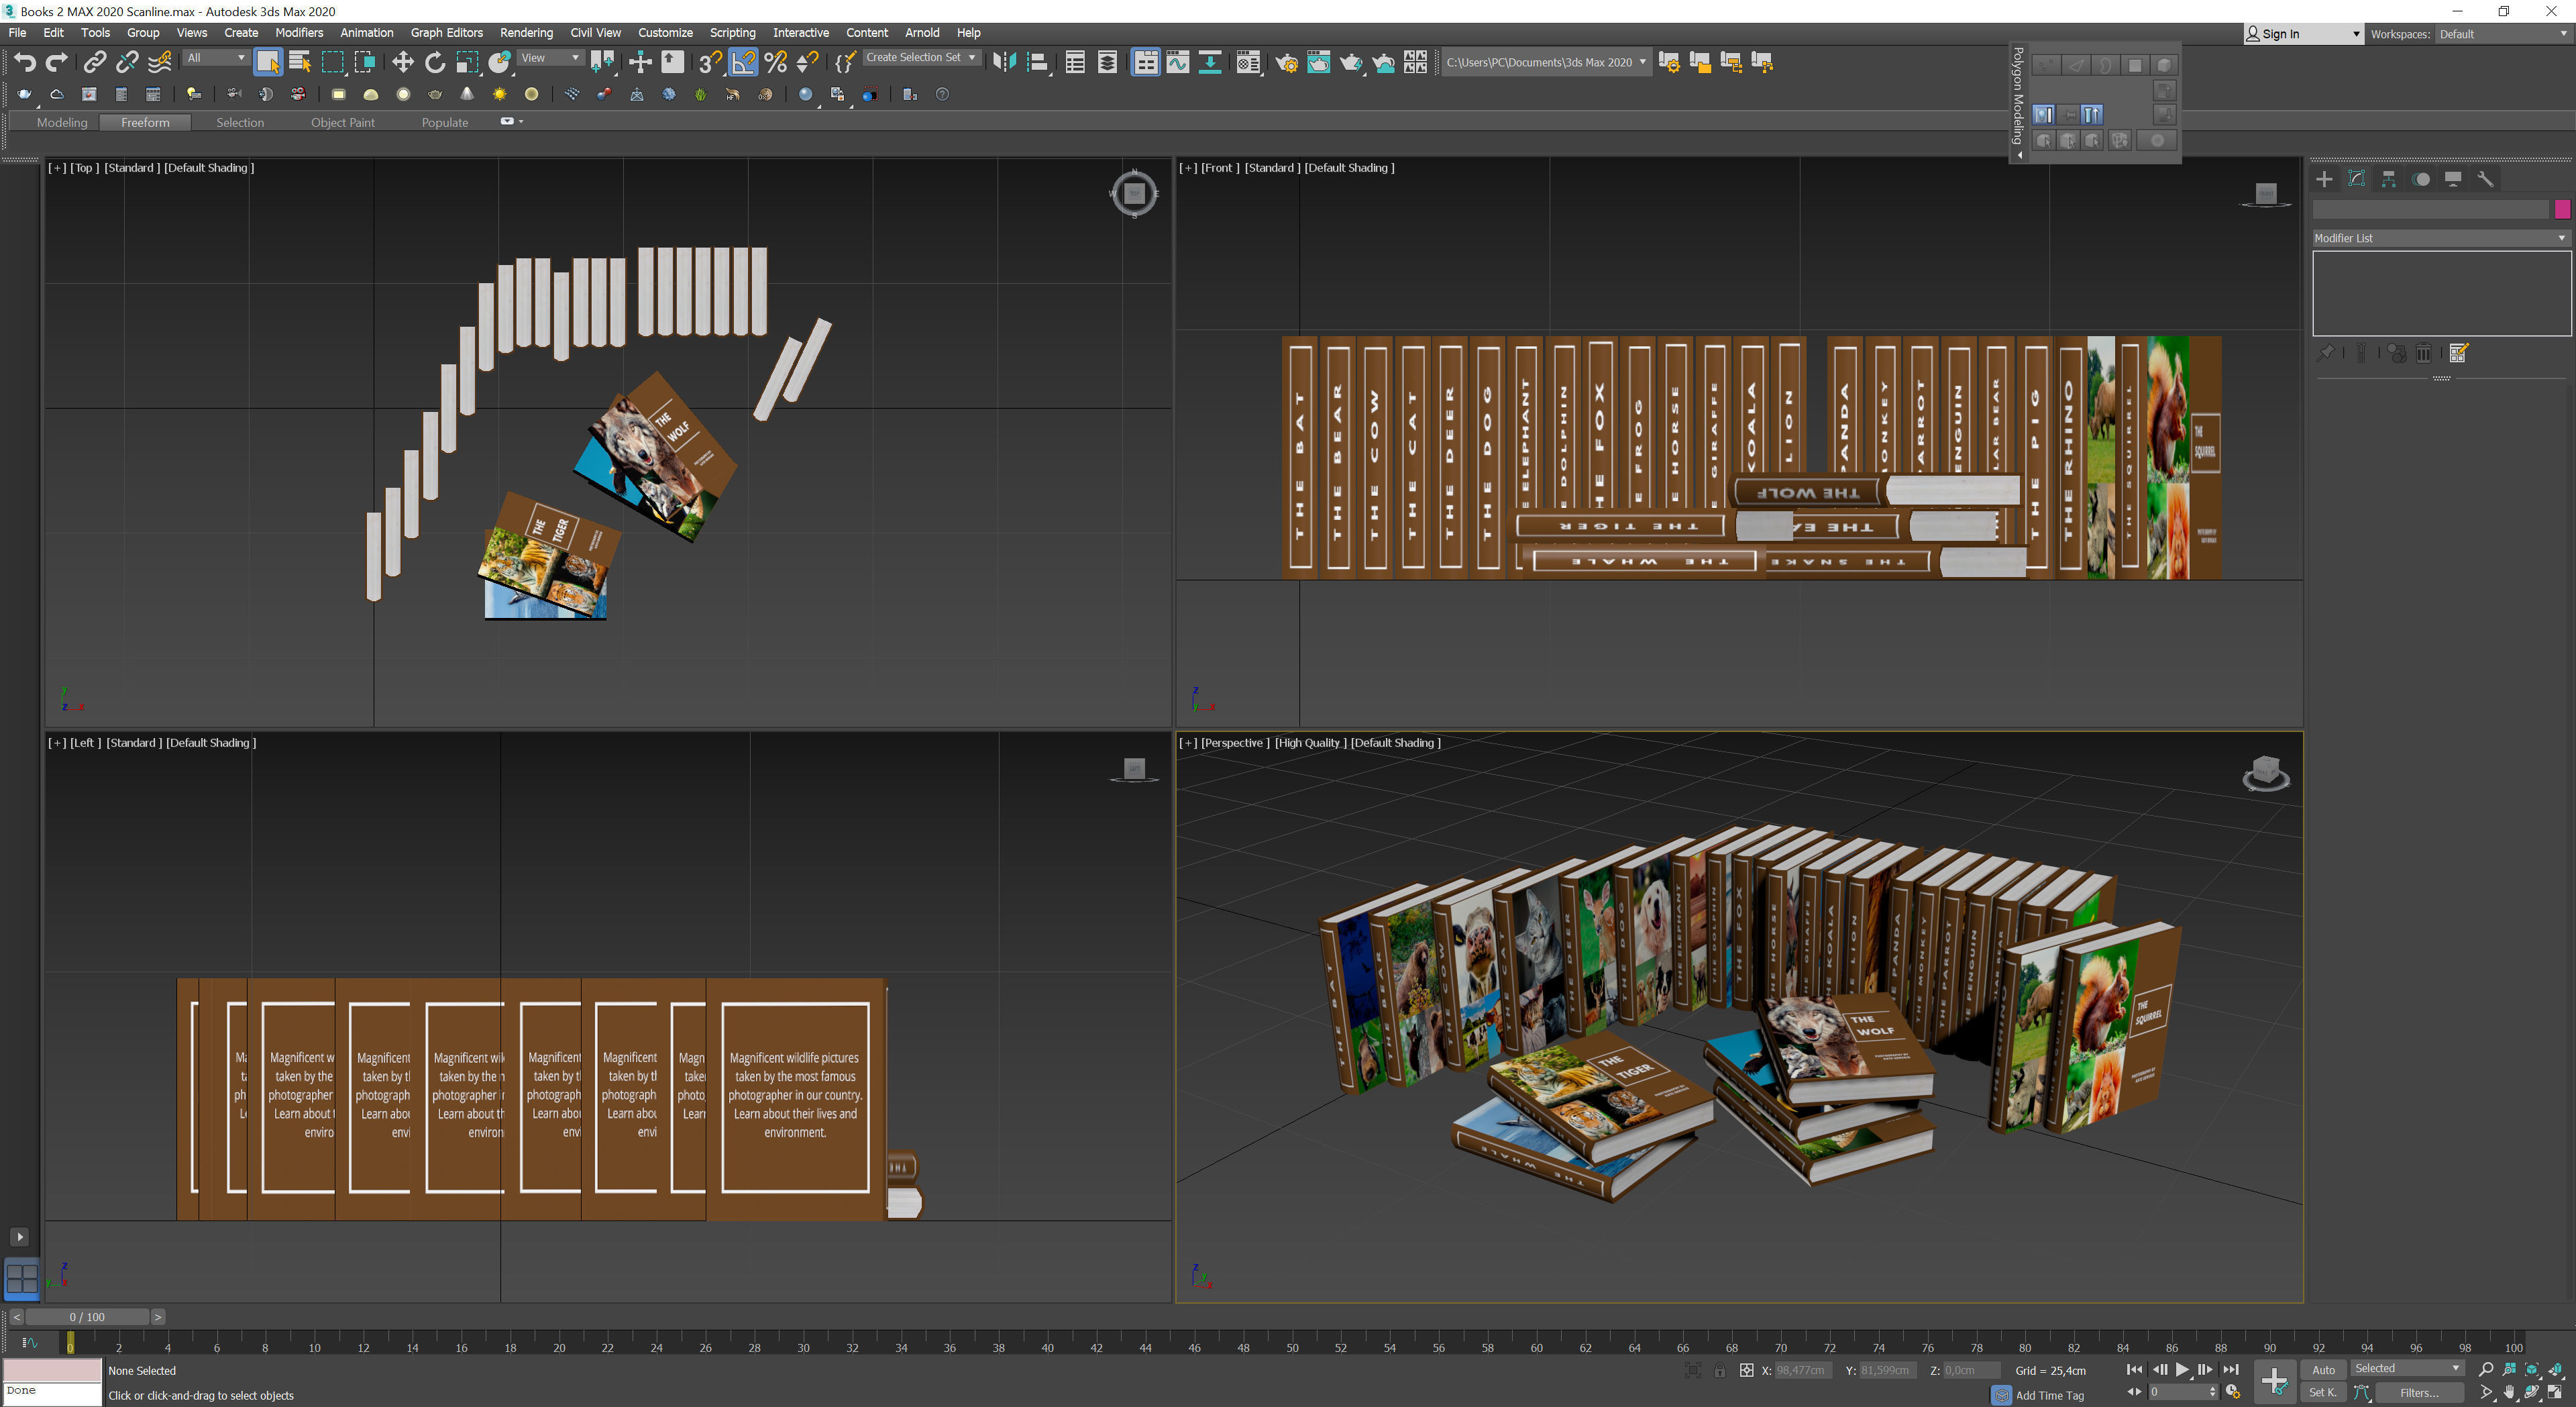Open the Utilities wrench panel icon
This screenshot has width=2576, height=1407.
click(2485, 179)
